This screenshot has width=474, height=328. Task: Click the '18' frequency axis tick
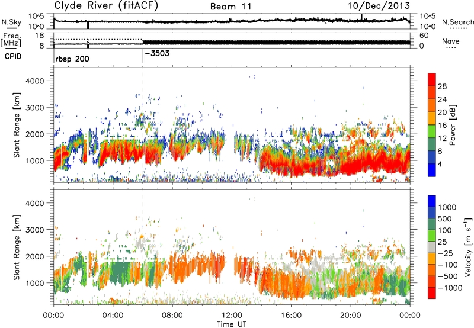point(40,36)
